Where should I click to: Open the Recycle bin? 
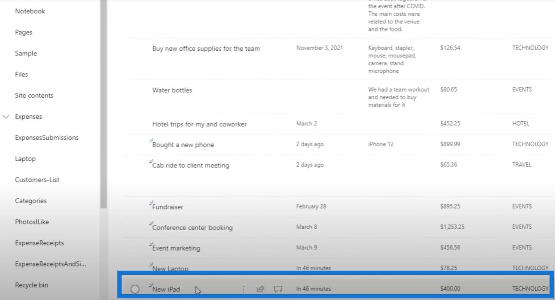(32, 285)
